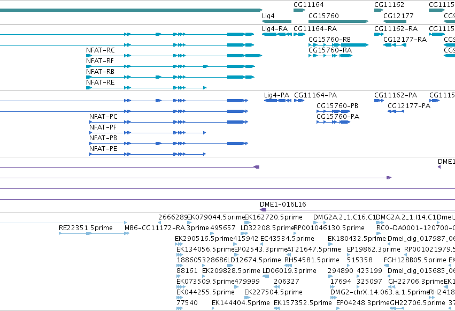The height and width of the screenshot is (311, 455).
Task: Click the GH22706.5prime EST label
Action: (x=417, y=303)
